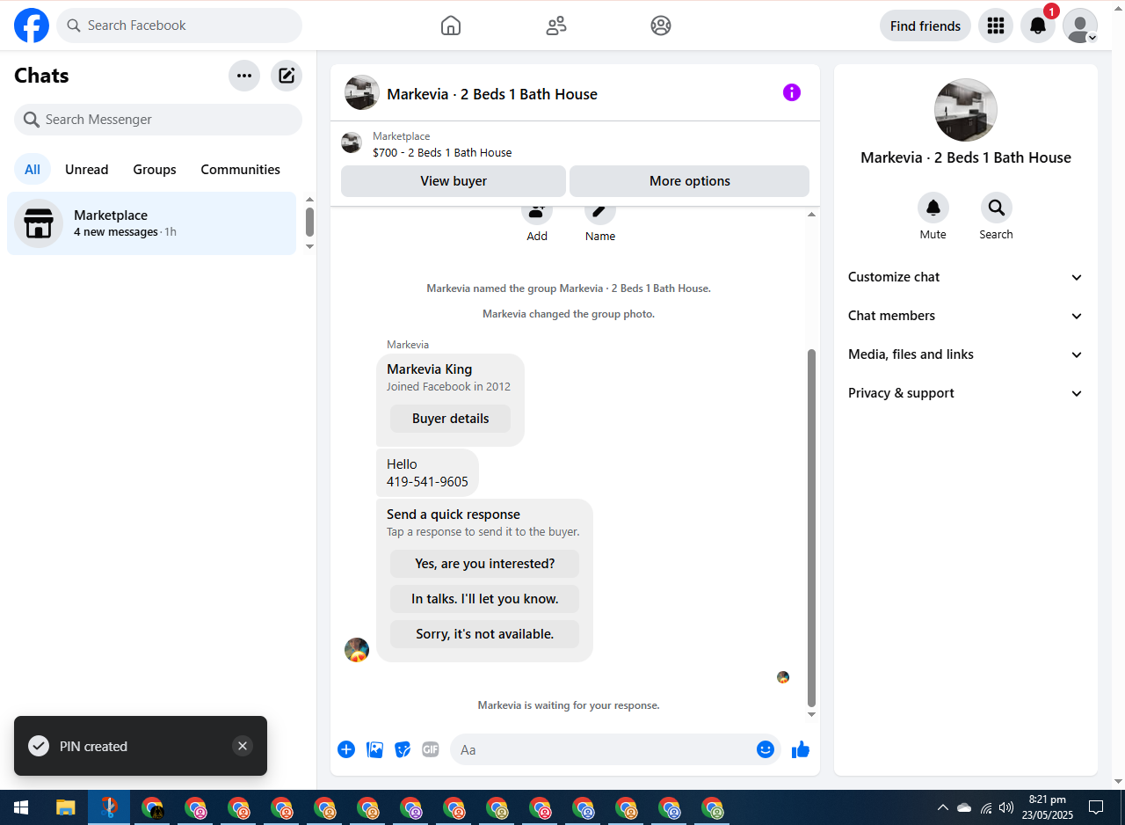Click the View buyer button

point(454,181)
